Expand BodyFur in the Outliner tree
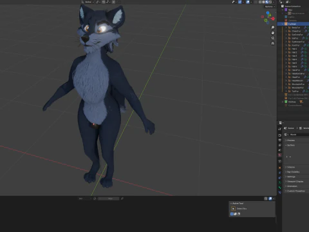The height and width of the screenshot is (232, 309). (x=286, y=28)
